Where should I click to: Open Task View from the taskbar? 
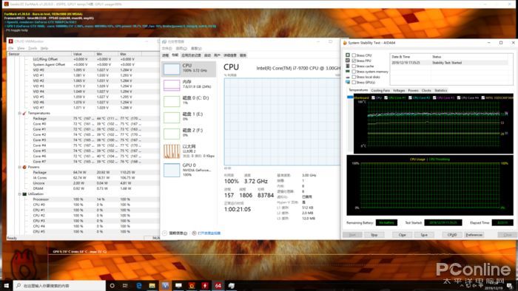[125, 285]
